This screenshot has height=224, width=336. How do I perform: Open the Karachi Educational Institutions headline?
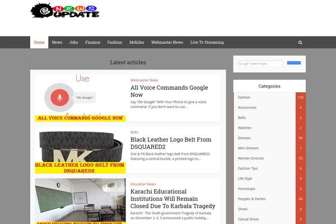[x=172, y=199]
